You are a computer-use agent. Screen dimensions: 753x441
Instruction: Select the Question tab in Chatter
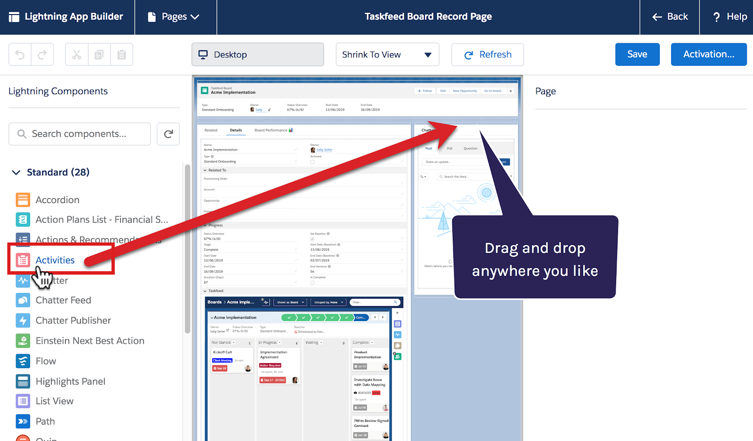coord(470,148)
